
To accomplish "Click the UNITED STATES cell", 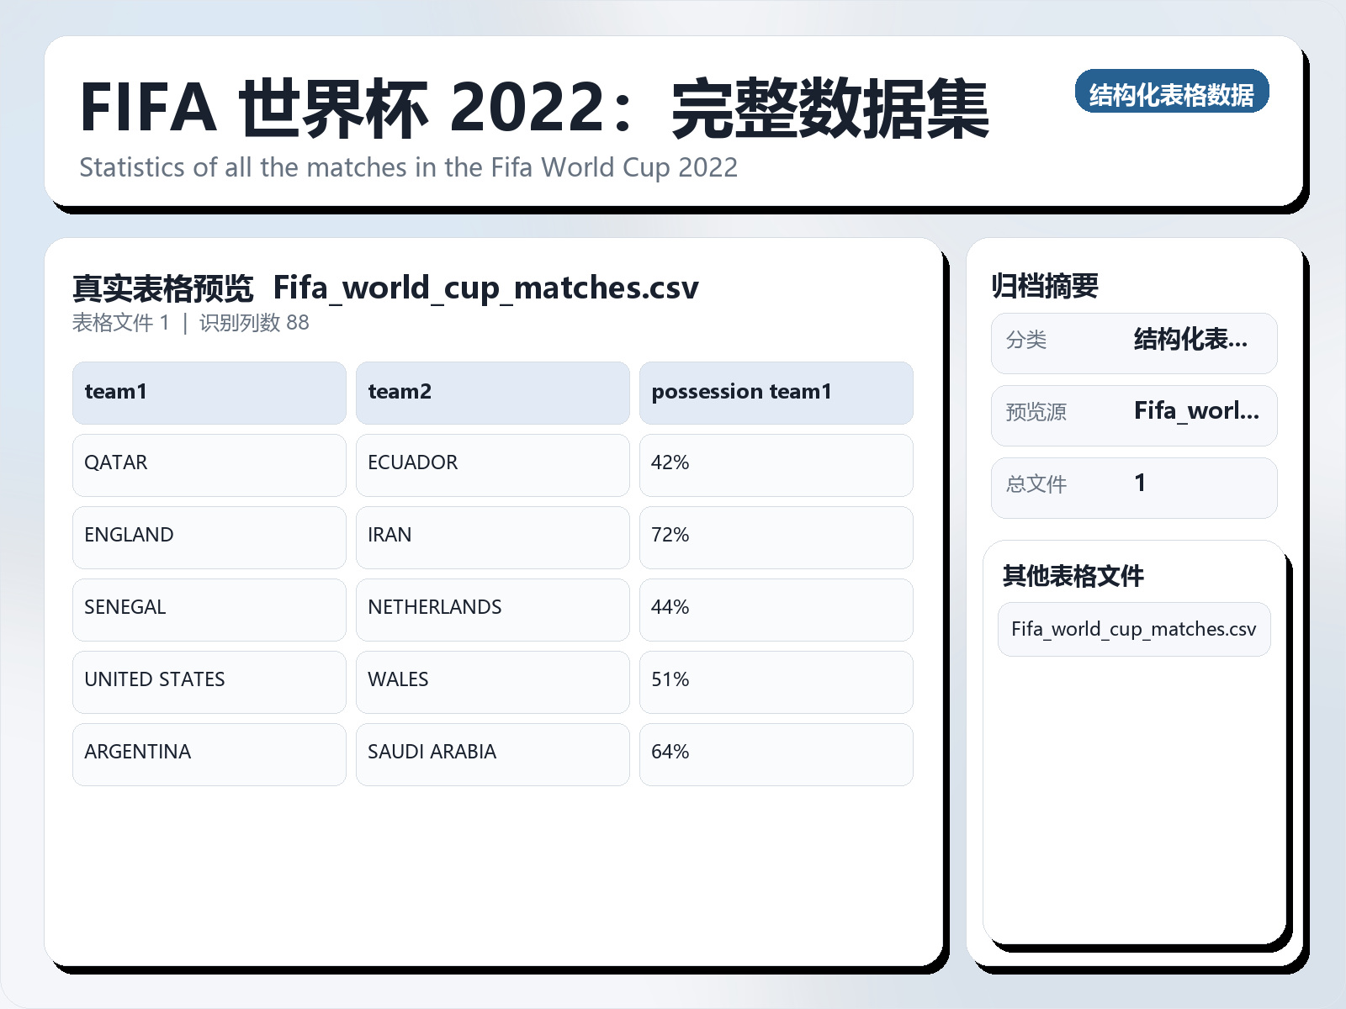I will [209, 681].
